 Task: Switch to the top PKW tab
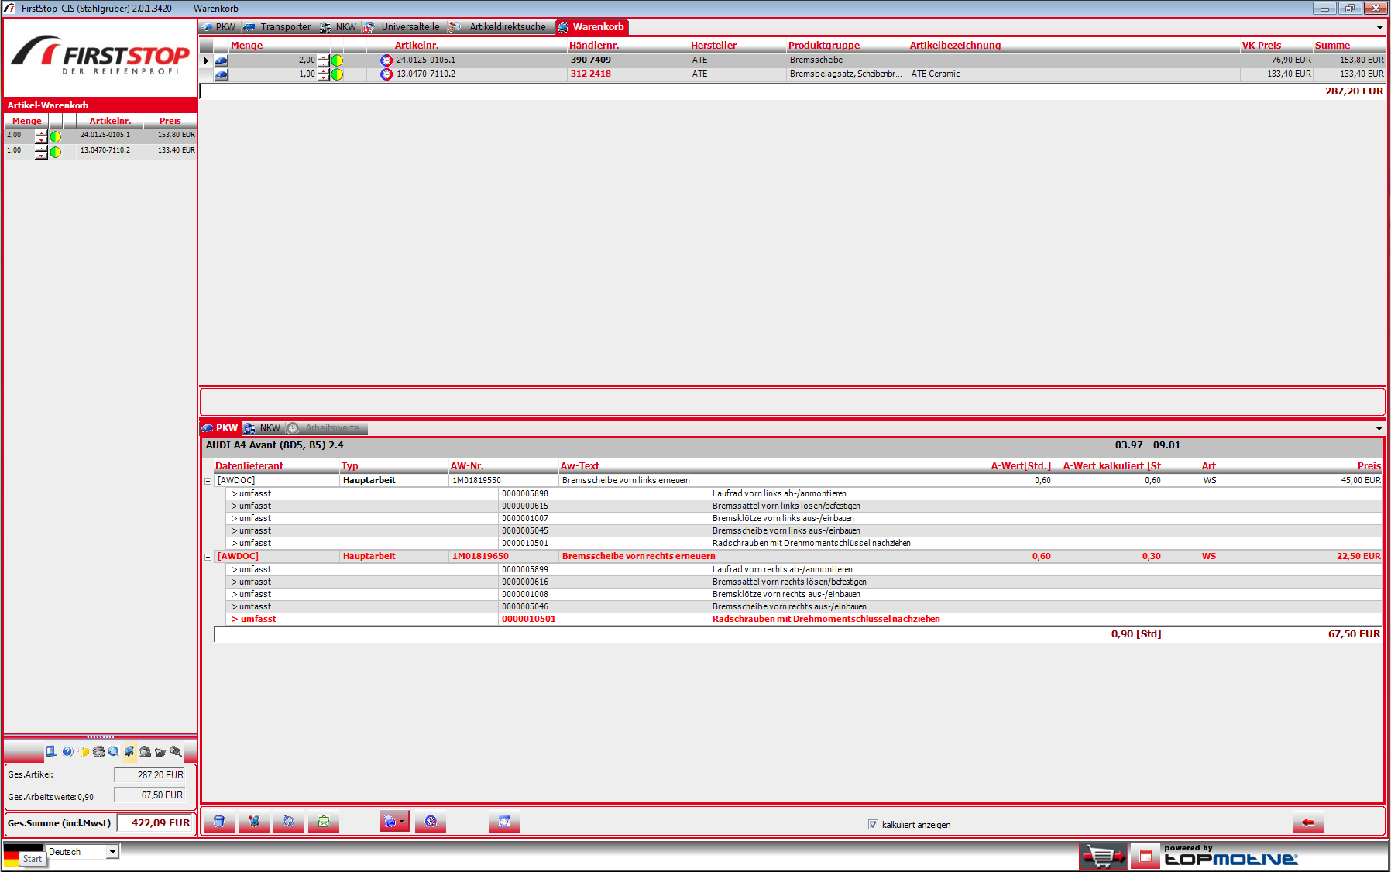[x=218, y=27]
